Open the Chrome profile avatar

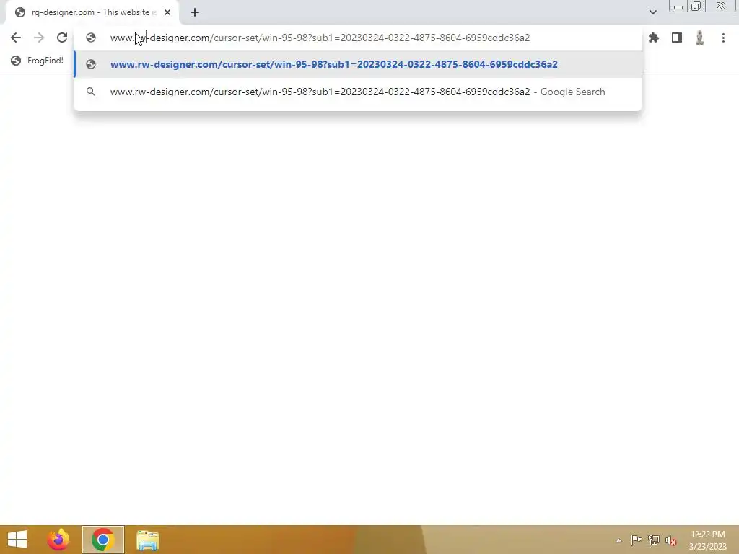tap(699, 38)
